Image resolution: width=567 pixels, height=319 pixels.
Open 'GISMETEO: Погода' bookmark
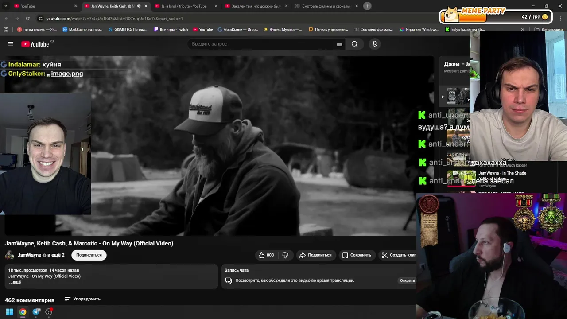128,30
